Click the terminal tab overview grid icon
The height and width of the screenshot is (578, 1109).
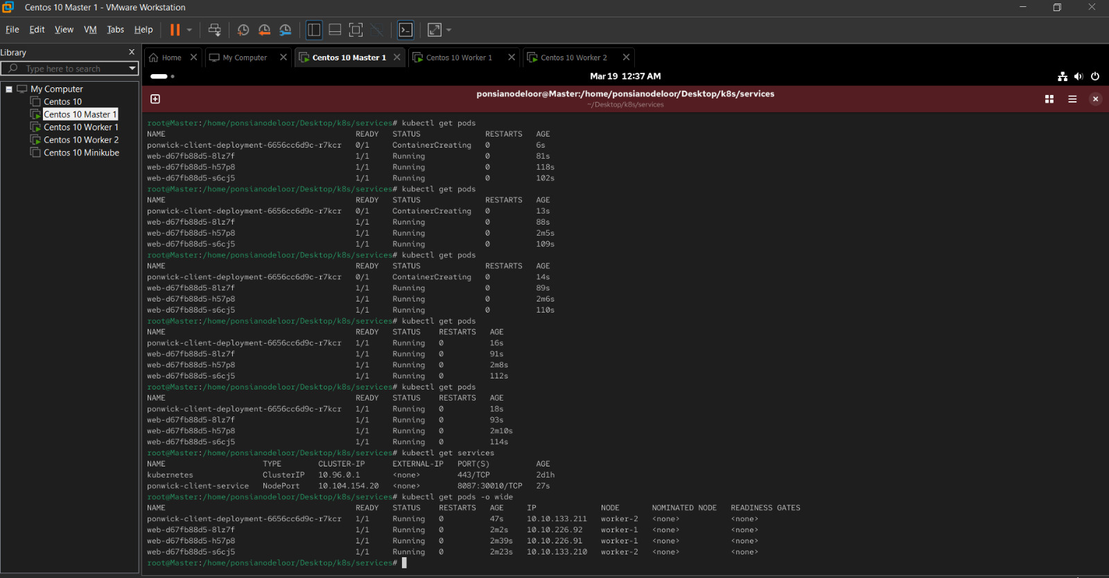(x=1049, y=99)
